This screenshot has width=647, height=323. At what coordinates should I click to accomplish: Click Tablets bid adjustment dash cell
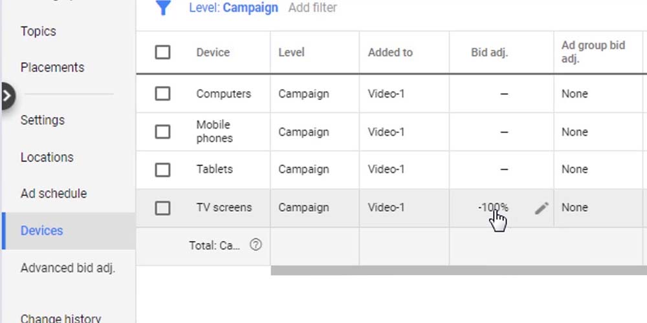504,169
